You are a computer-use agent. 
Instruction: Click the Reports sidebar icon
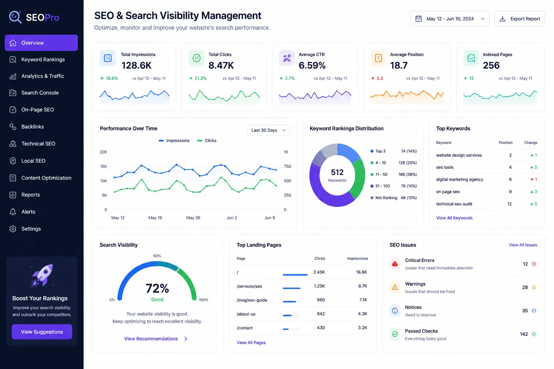13,195
